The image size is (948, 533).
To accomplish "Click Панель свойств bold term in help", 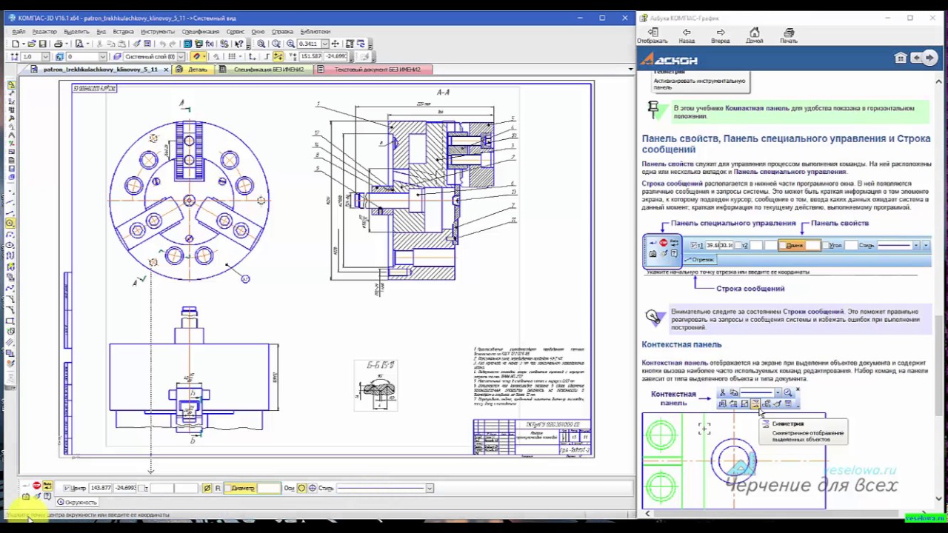I will [x=667, y=164].
